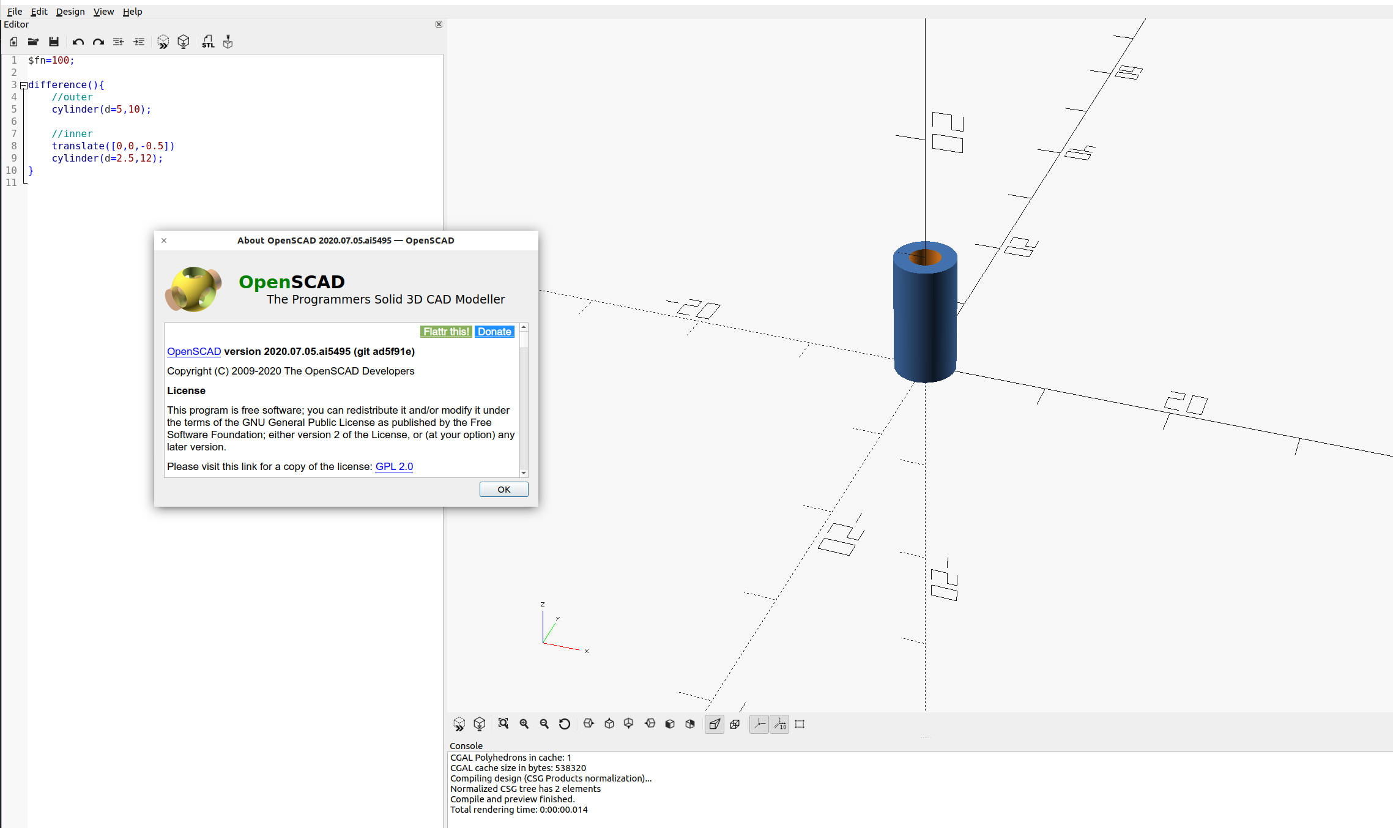Undo the last edit
1393x828 pixels.
click(x=78, y=41)
